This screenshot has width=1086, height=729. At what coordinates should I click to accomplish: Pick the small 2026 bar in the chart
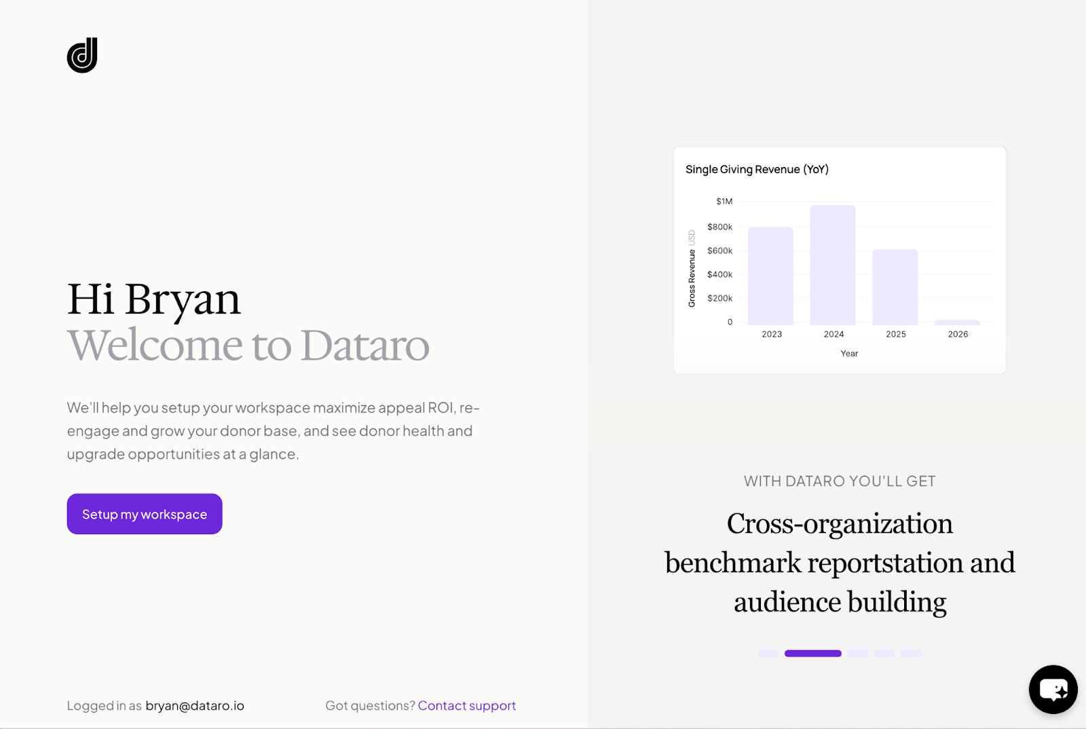tap(957, 322)
